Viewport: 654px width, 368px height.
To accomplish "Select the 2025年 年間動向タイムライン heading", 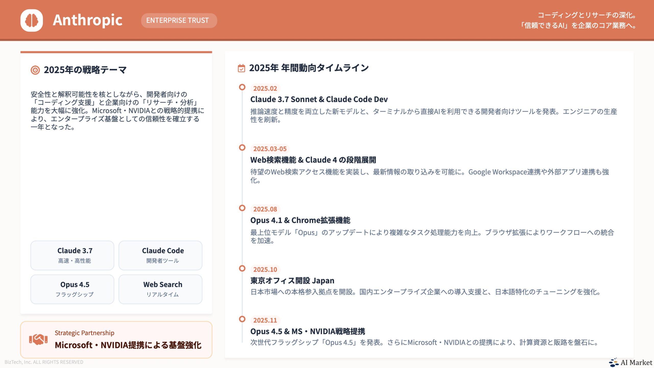I will (309, 68).
